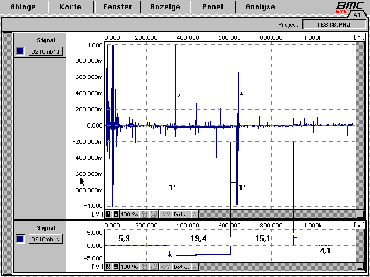Click the X/Y icon in lower plot toolbar
370x277 pixels.
tap(165, 267)
